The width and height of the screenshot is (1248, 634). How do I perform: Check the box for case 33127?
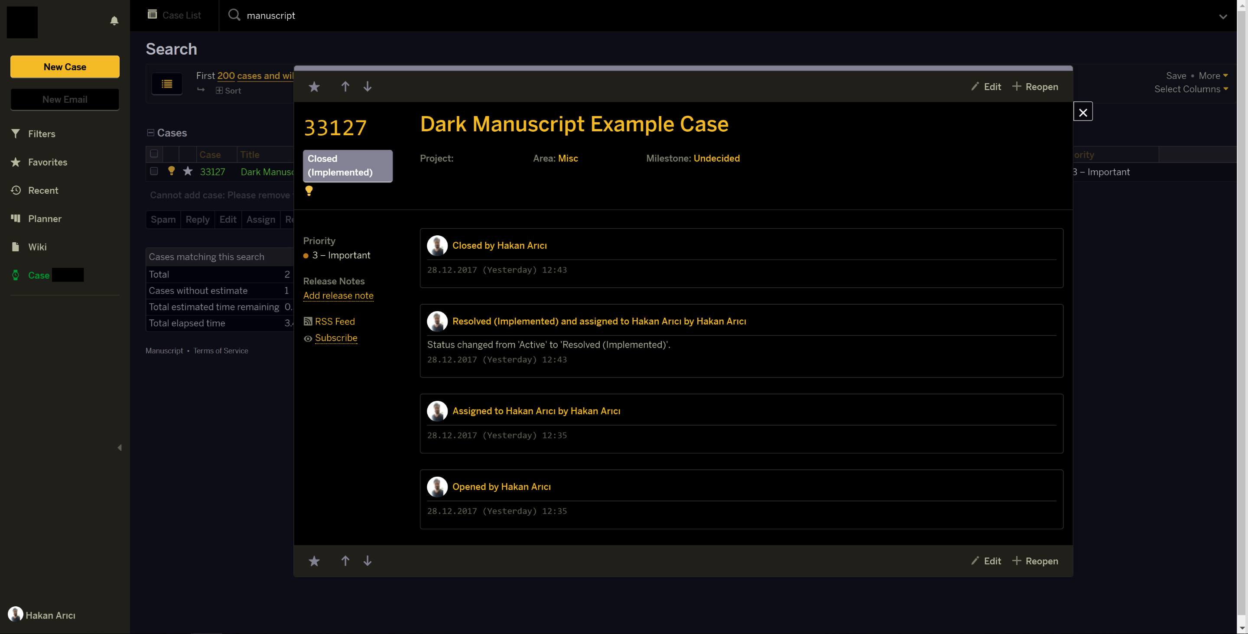(154, 172)
